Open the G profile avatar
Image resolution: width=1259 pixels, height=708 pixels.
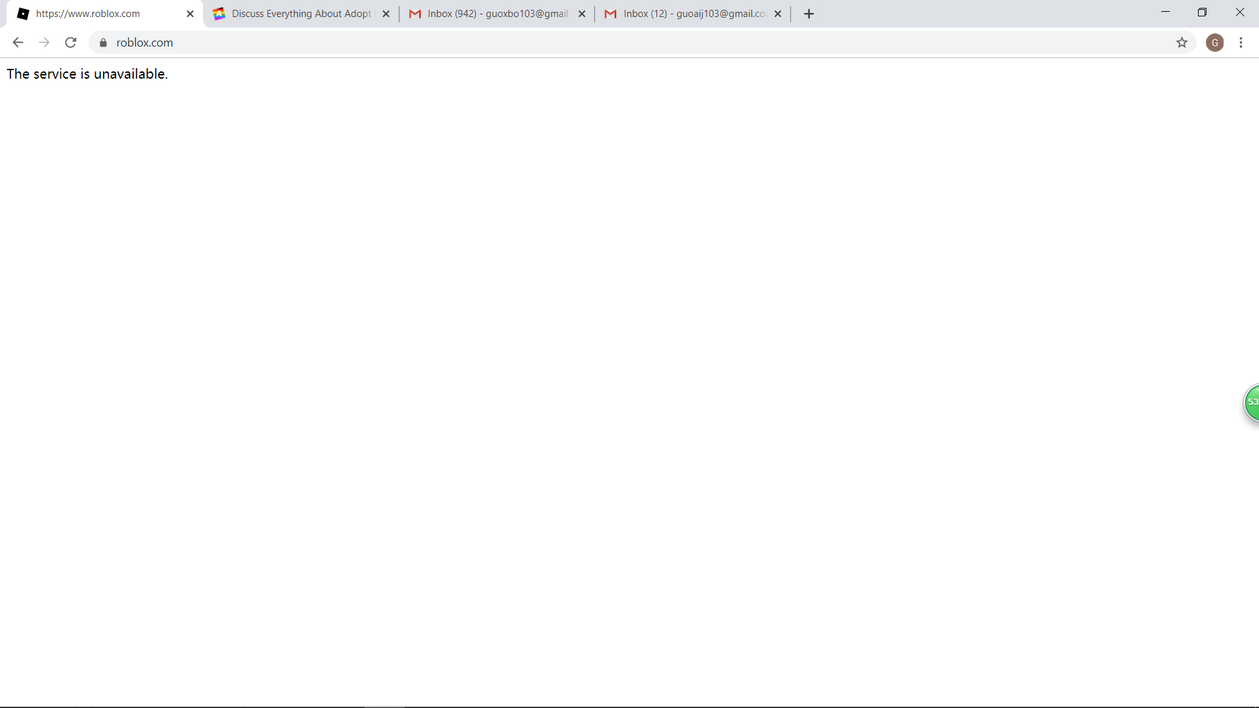coord(1214,43)
